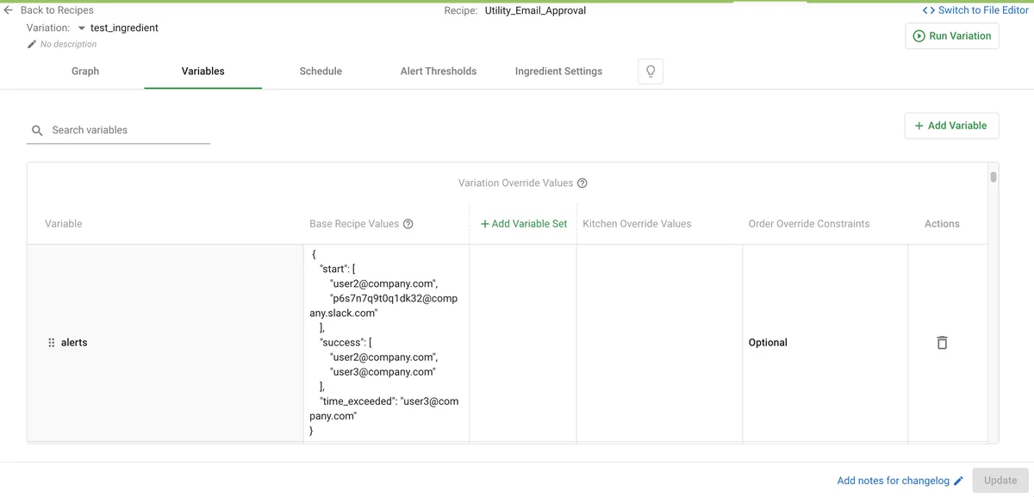This screenshot has height=497, width=1034.
Task: Expand the Variation selector chevron
Action: [82, 28]
